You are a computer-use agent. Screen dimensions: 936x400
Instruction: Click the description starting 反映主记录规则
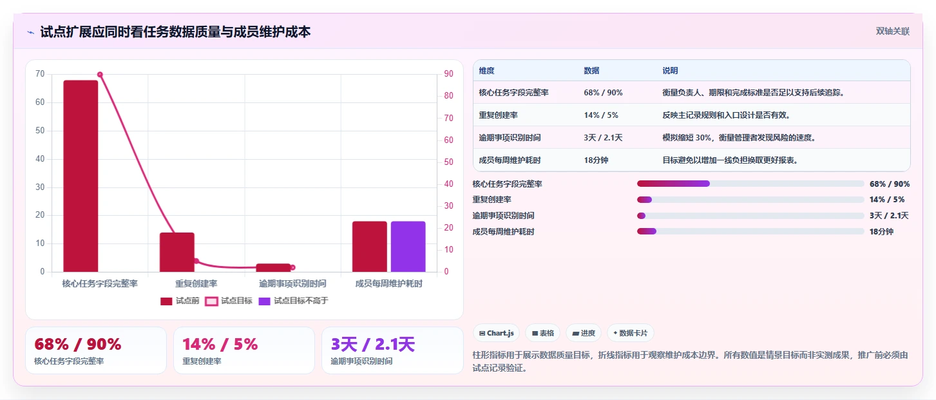[726, 115]
